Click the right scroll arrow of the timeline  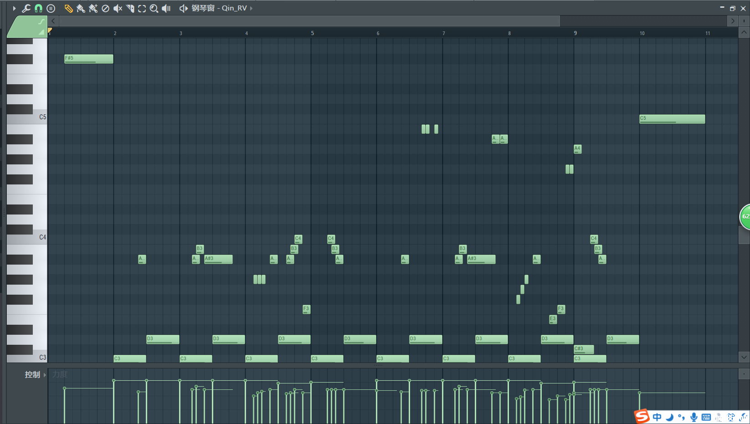tap(733, 21)
